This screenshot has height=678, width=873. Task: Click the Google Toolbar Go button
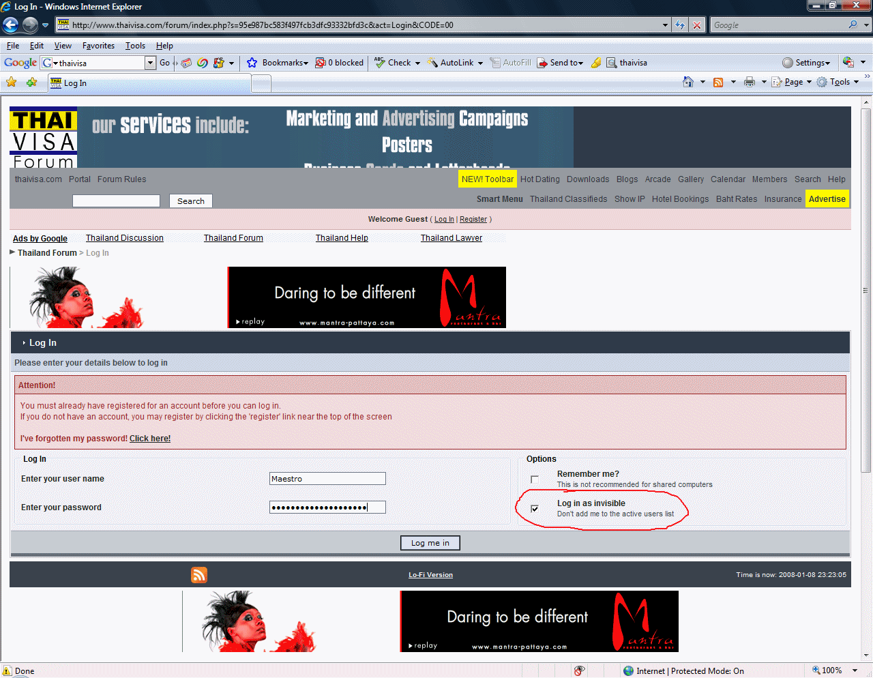[164, 63]
